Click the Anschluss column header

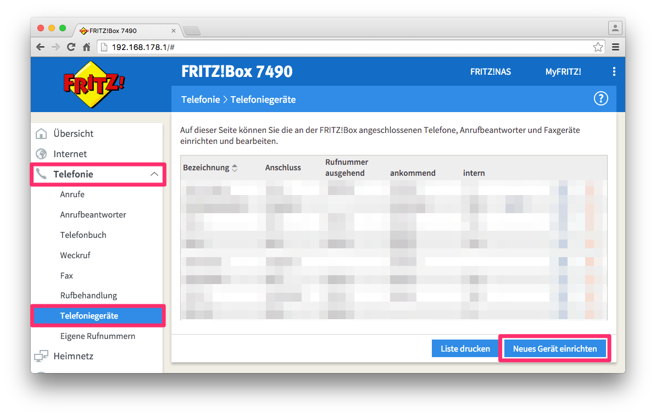pyautogui.click(x=283, y=168)
